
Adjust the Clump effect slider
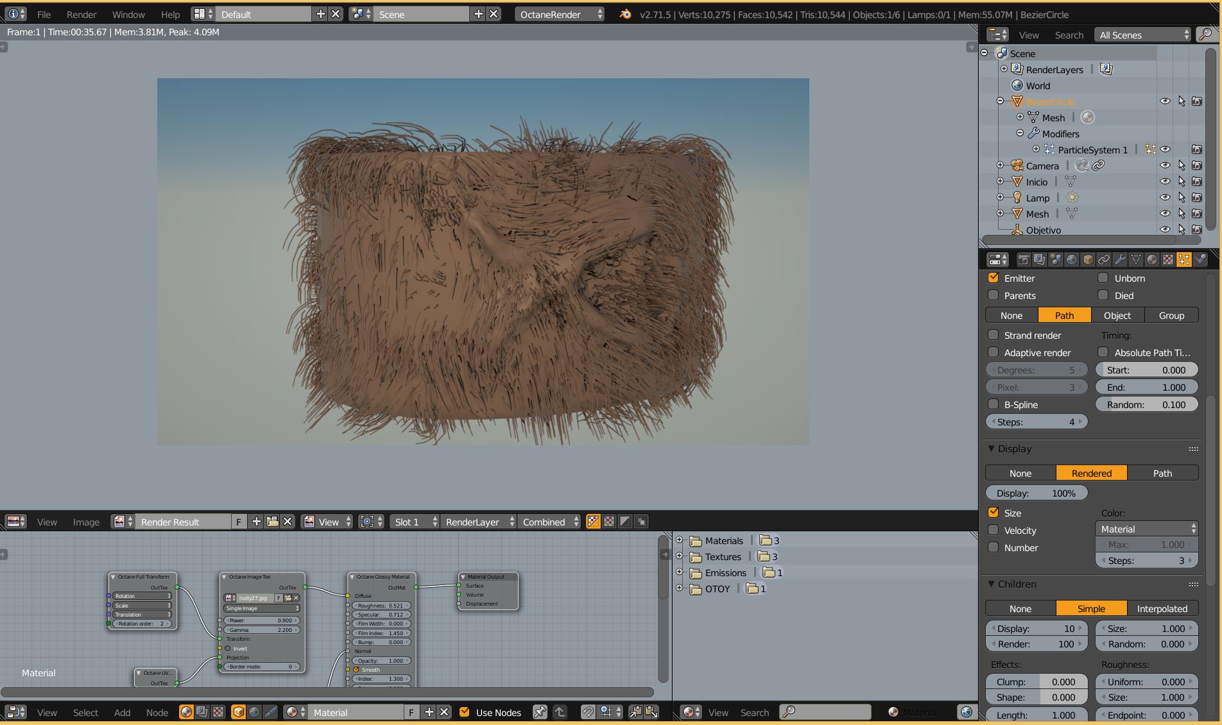pos(1037,681)
